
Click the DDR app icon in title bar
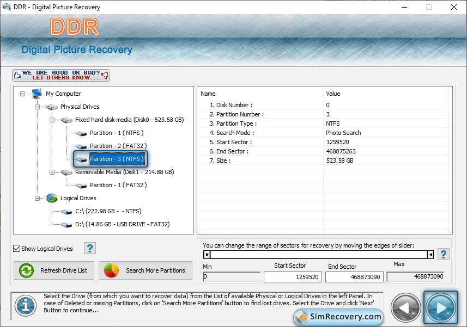click(6, 7)
